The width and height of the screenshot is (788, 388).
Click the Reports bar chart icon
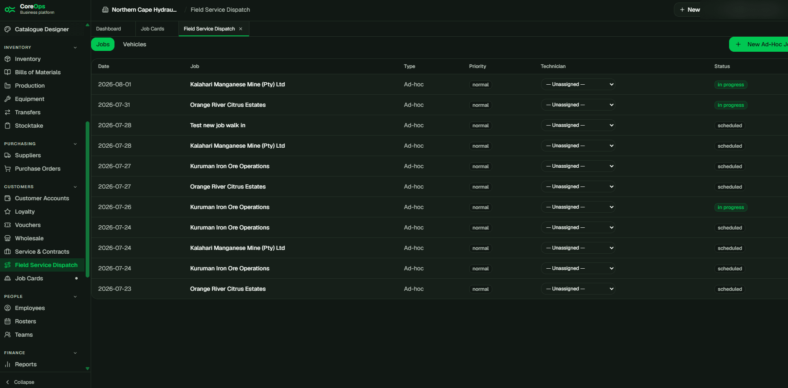pyautogui.click(x=8, y=364)
